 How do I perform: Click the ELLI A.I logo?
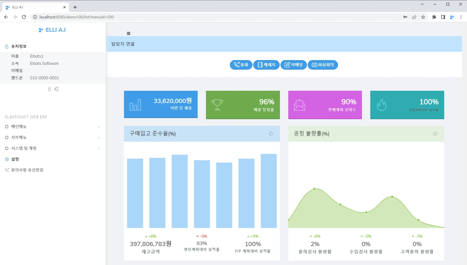52,30
